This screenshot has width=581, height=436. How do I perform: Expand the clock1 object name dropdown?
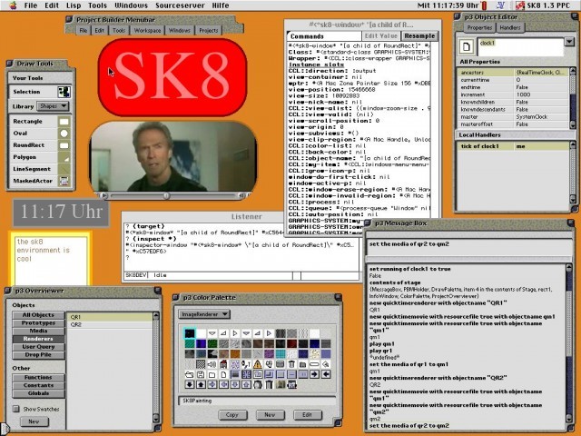click(x=570, y=43)
